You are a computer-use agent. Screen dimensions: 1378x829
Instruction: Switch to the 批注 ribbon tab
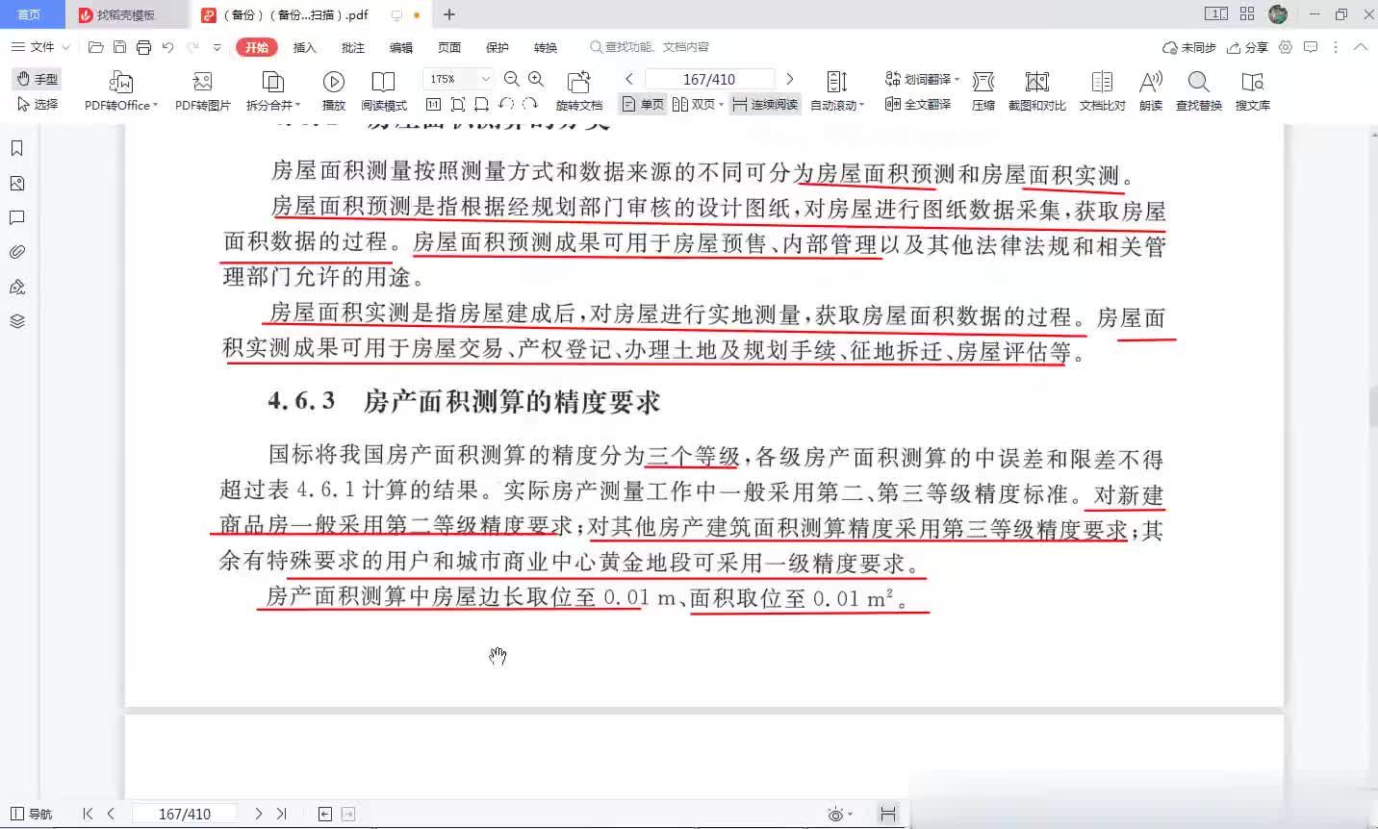[353, 47]
